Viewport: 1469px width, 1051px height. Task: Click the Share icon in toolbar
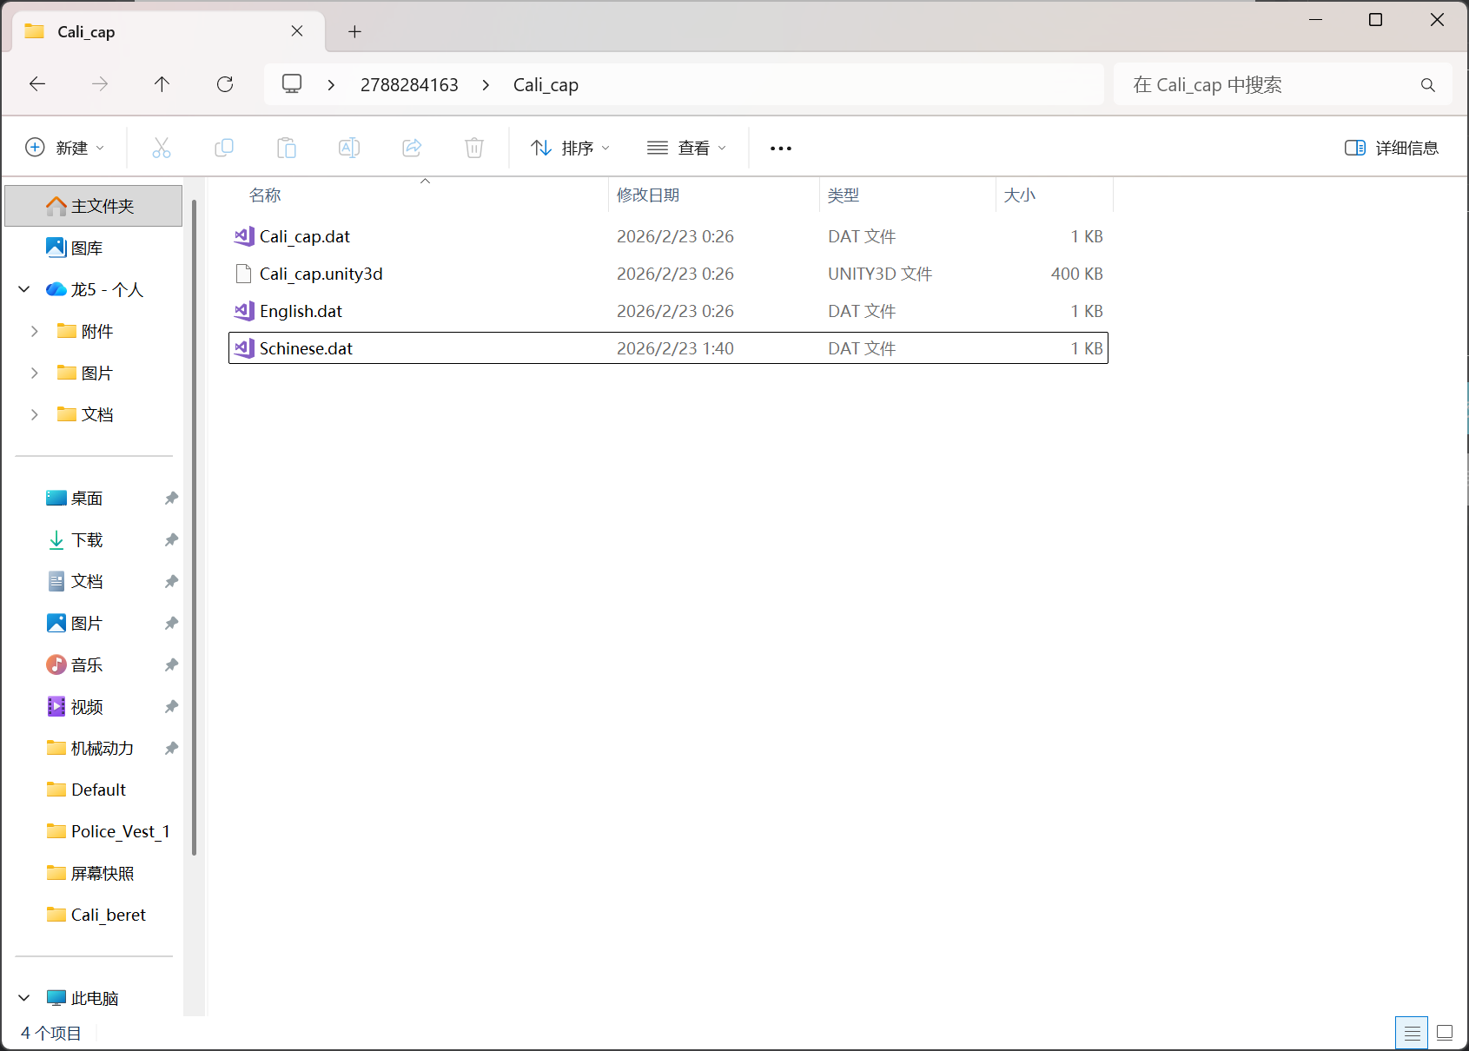(412, 148)
